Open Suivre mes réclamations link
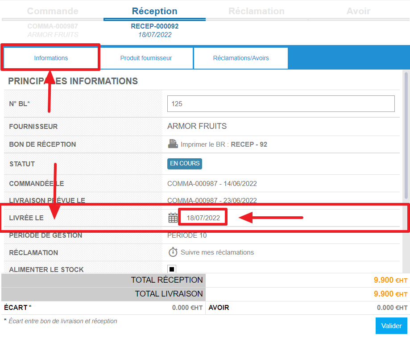The height and width of the screenshot is (342, 410). pos(217,252)
